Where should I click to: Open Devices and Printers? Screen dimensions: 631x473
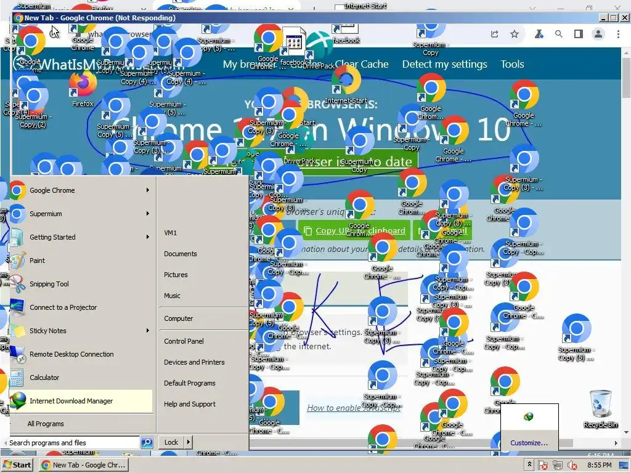[194, 362]
